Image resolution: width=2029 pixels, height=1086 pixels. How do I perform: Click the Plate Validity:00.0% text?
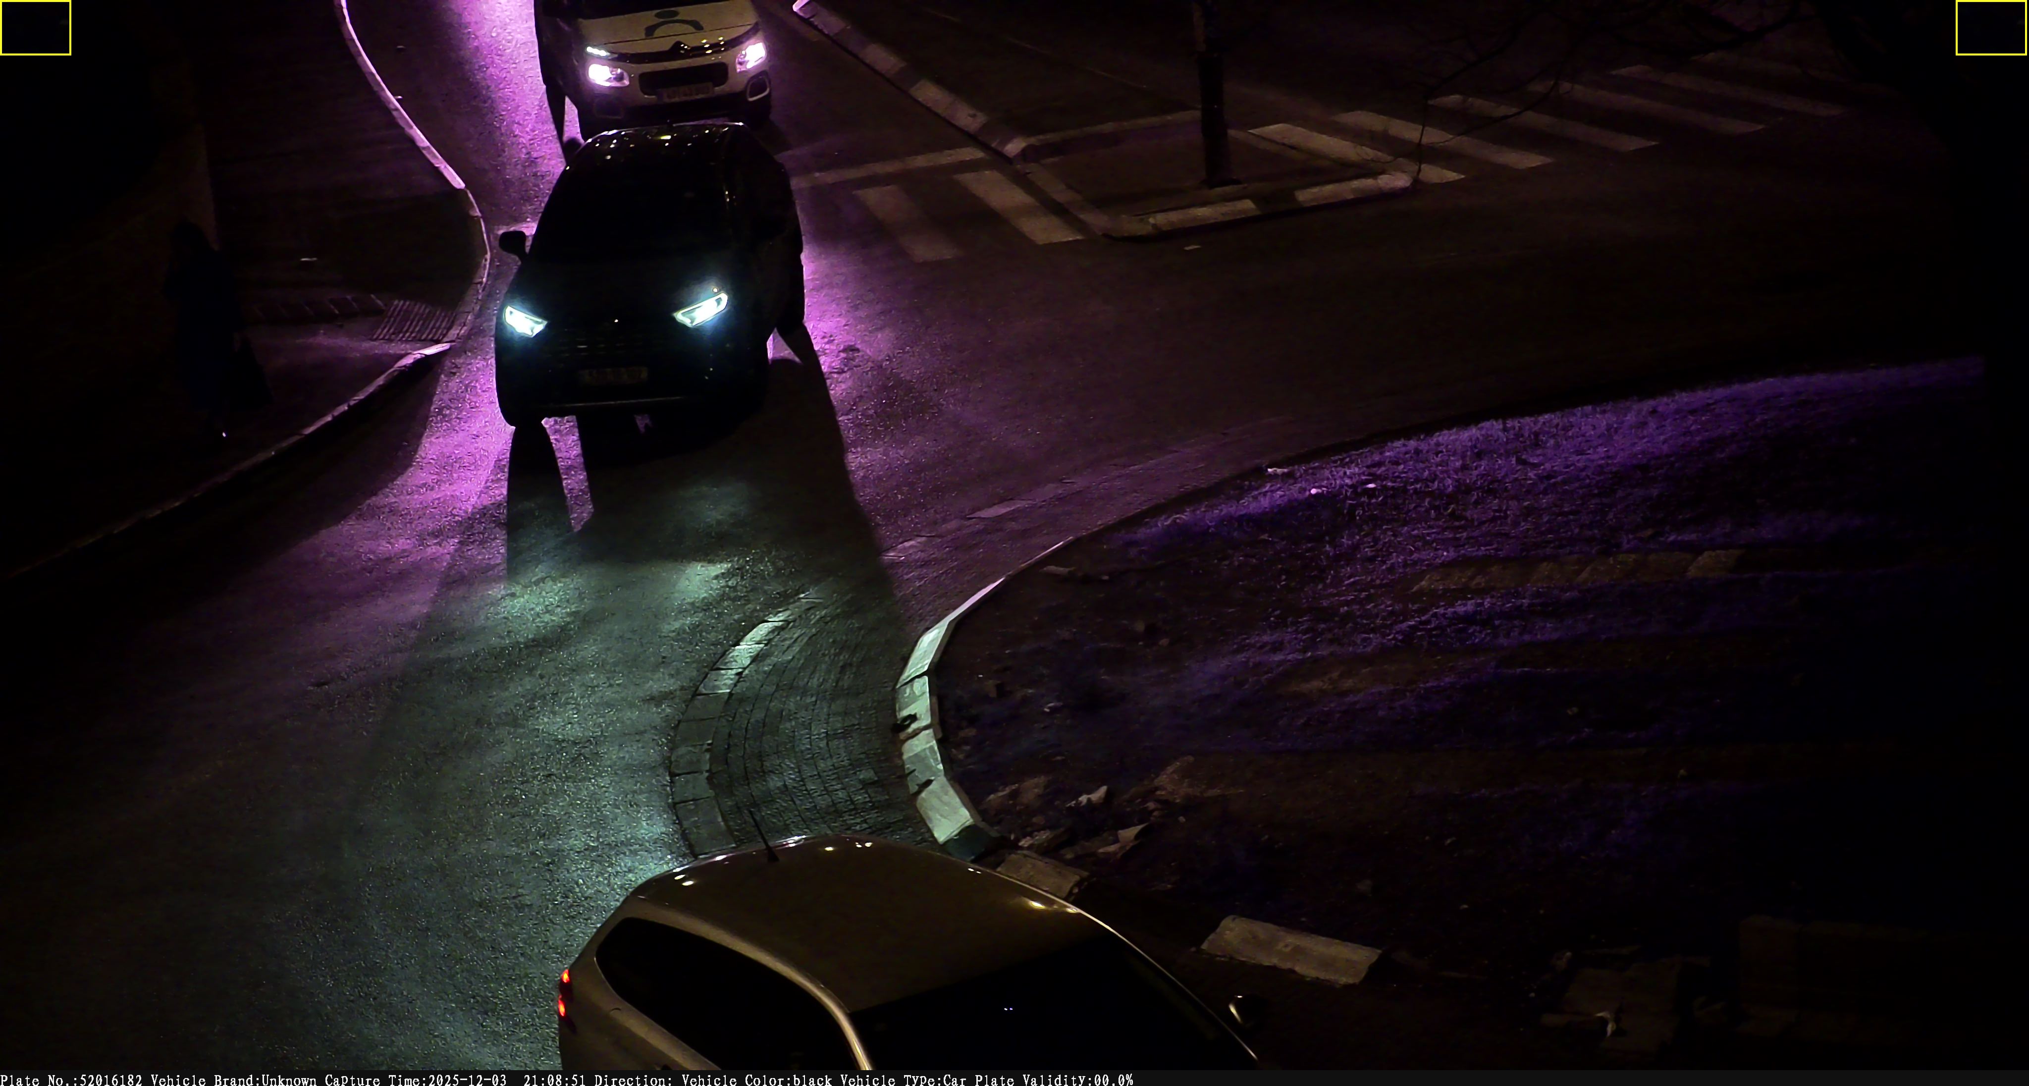(1054, 1080)
